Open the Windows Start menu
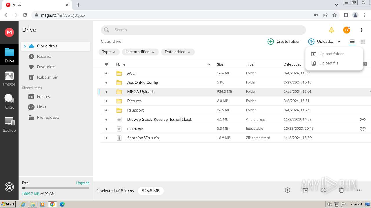The height and width of the screenshot is (208, 371). [8, 204]
